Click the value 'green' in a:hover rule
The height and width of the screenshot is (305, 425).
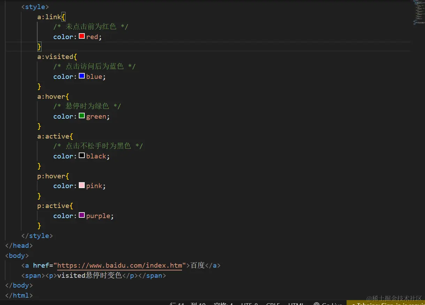pyautogui.click(x=96, y=116)
